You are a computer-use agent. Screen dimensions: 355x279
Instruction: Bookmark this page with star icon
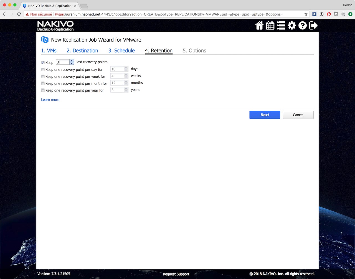[306, 14]
